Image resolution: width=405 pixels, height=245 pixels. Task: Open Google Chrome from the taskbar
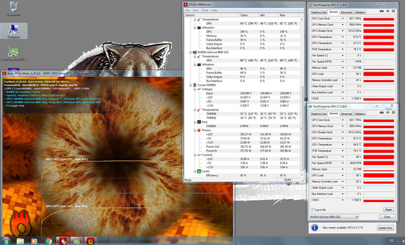pyautogui.click(x=48, y=241)
